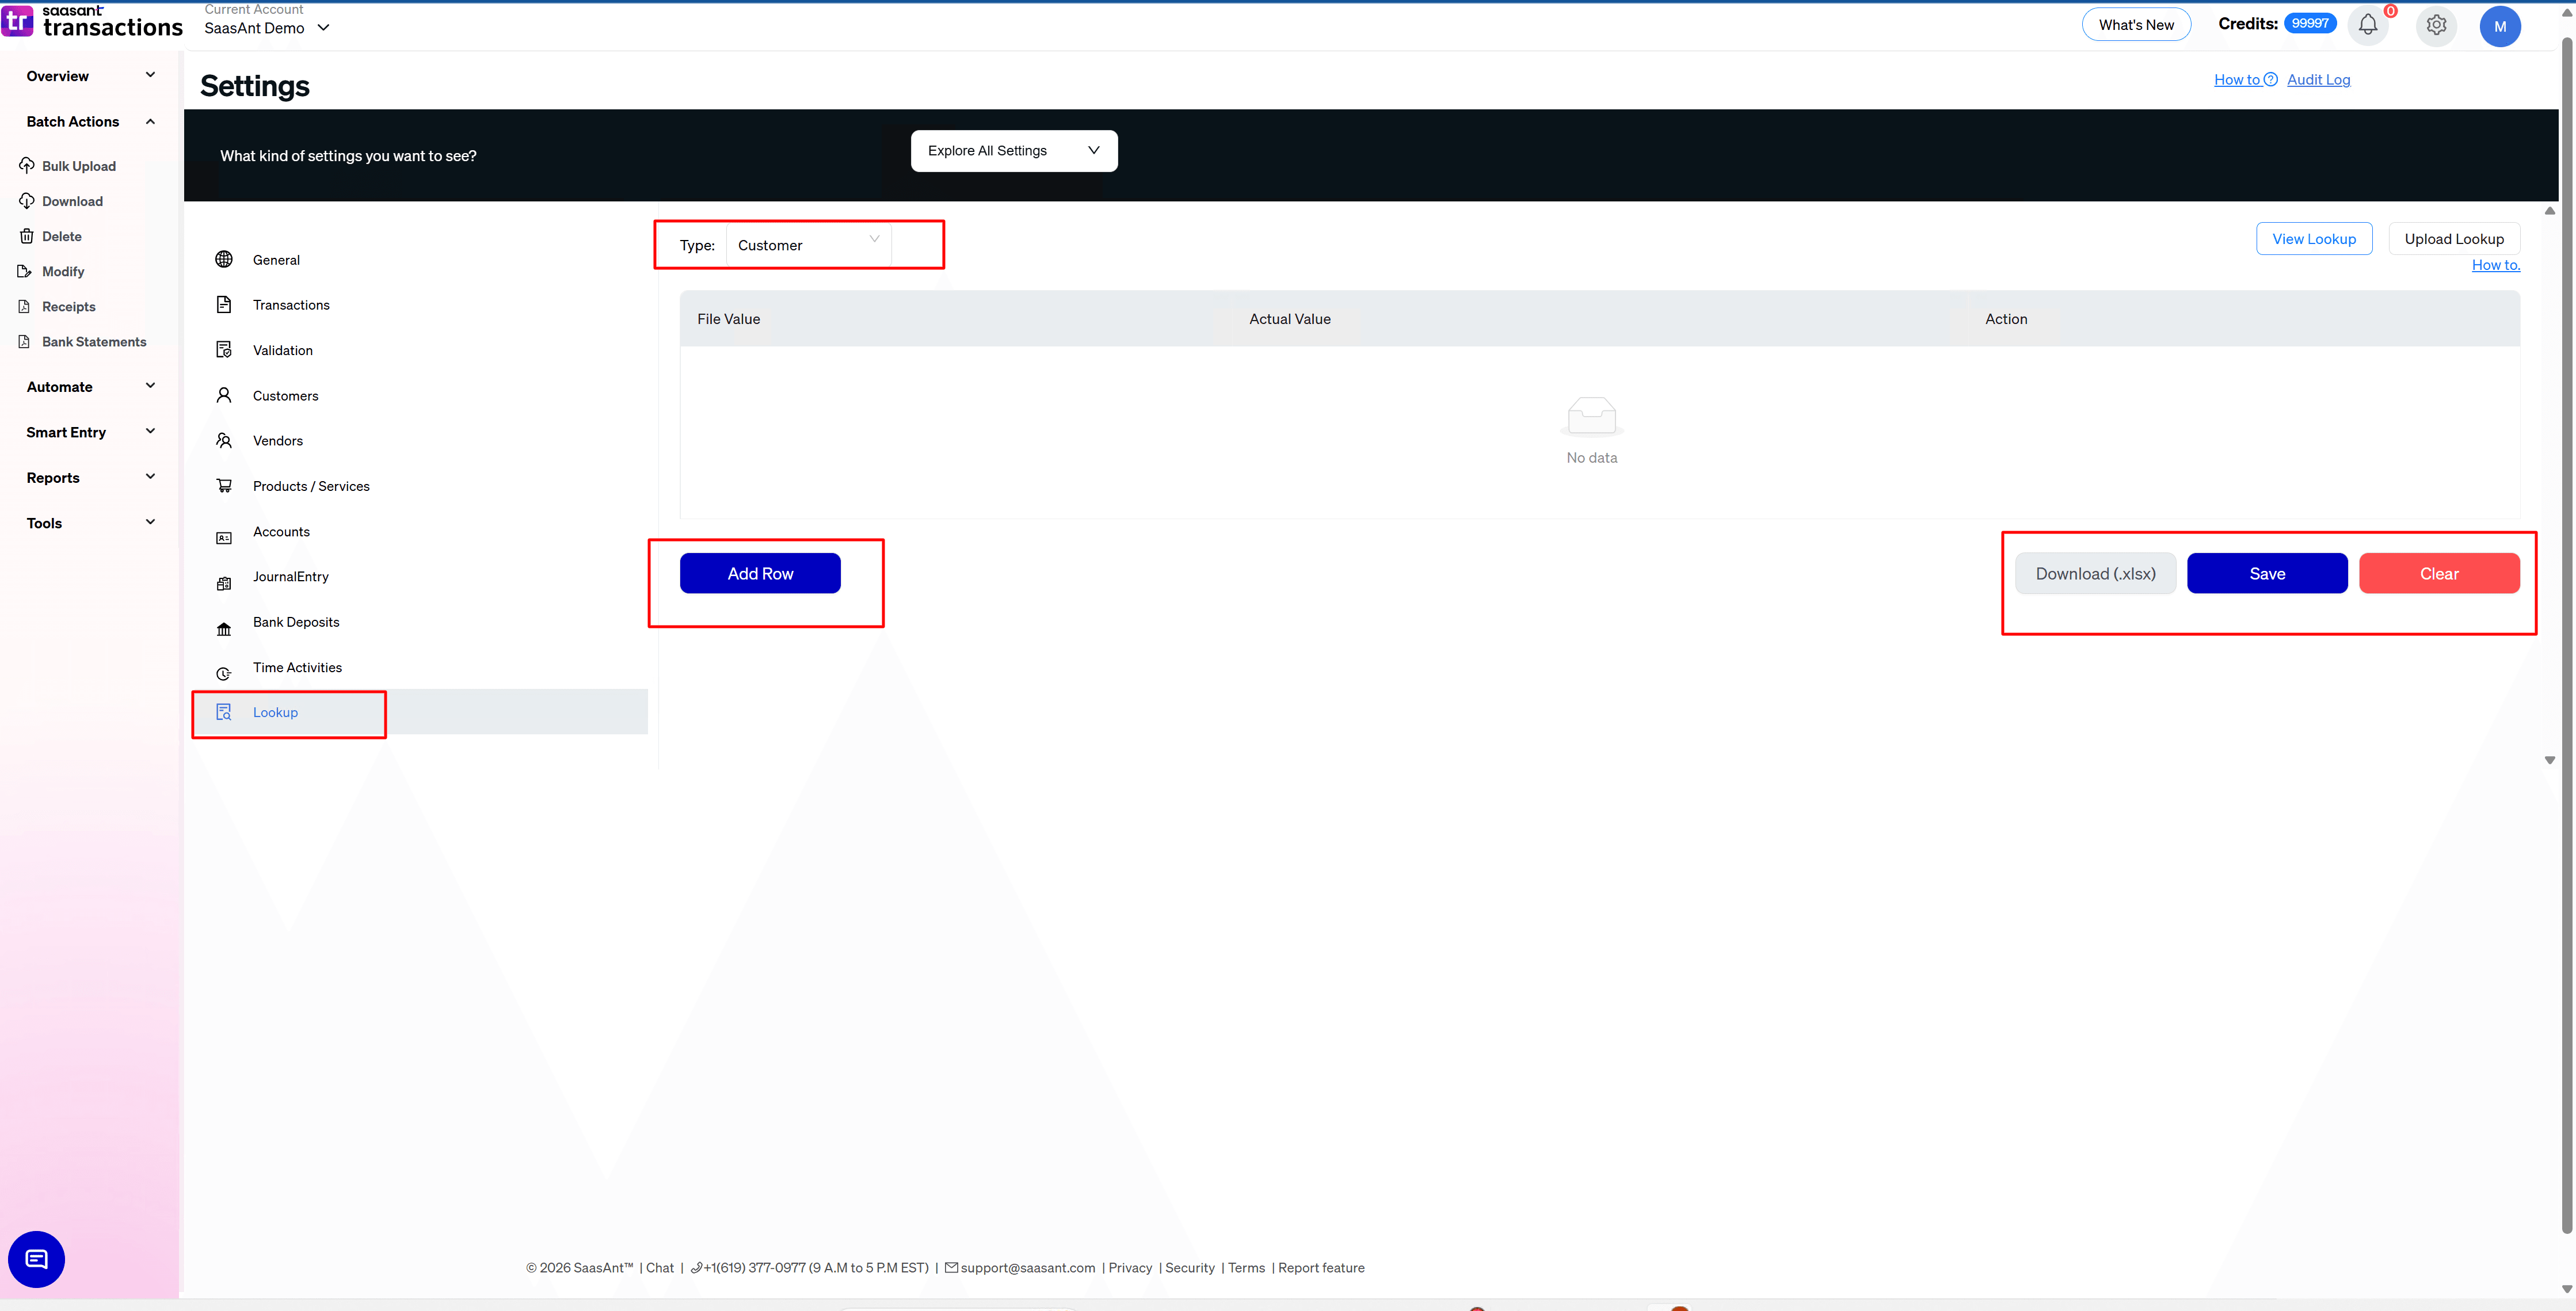Click the Clear button
This screenshot has width=2576, height=1311.
pos(2439,573)
